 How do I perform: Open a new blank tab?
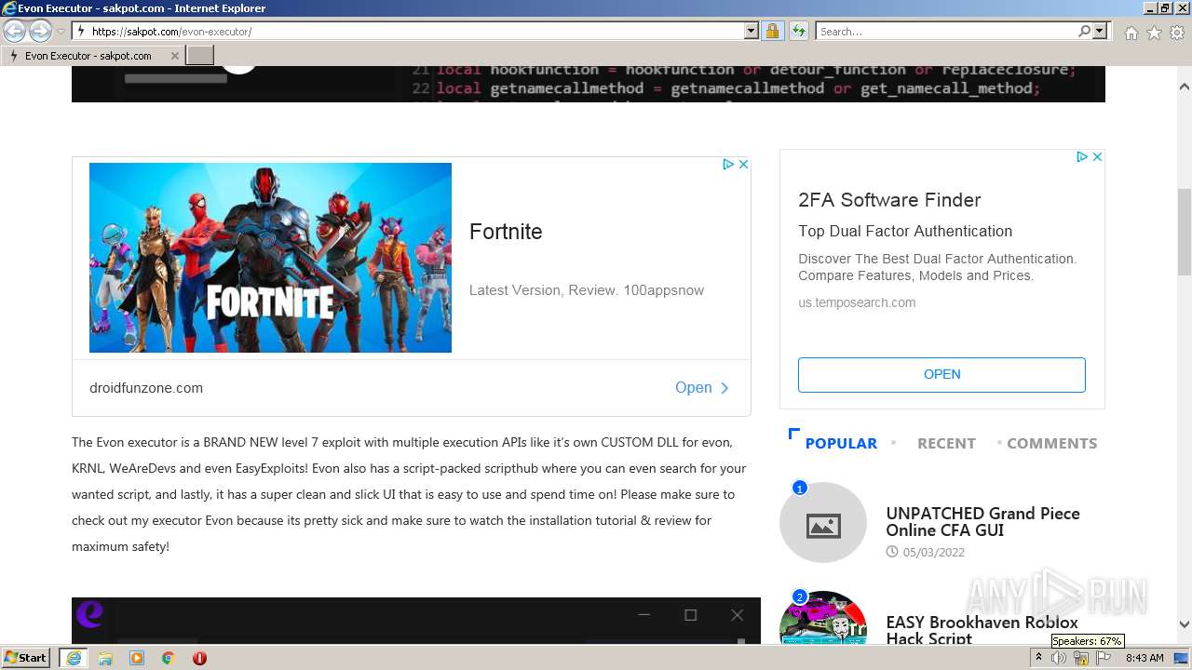pyautogui.click(x=200, y=56)
